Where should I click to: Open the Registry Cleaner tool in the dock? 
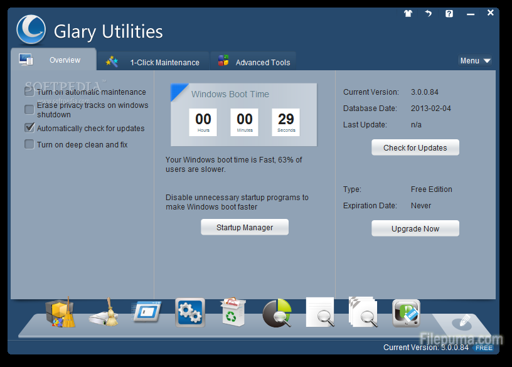60,313
